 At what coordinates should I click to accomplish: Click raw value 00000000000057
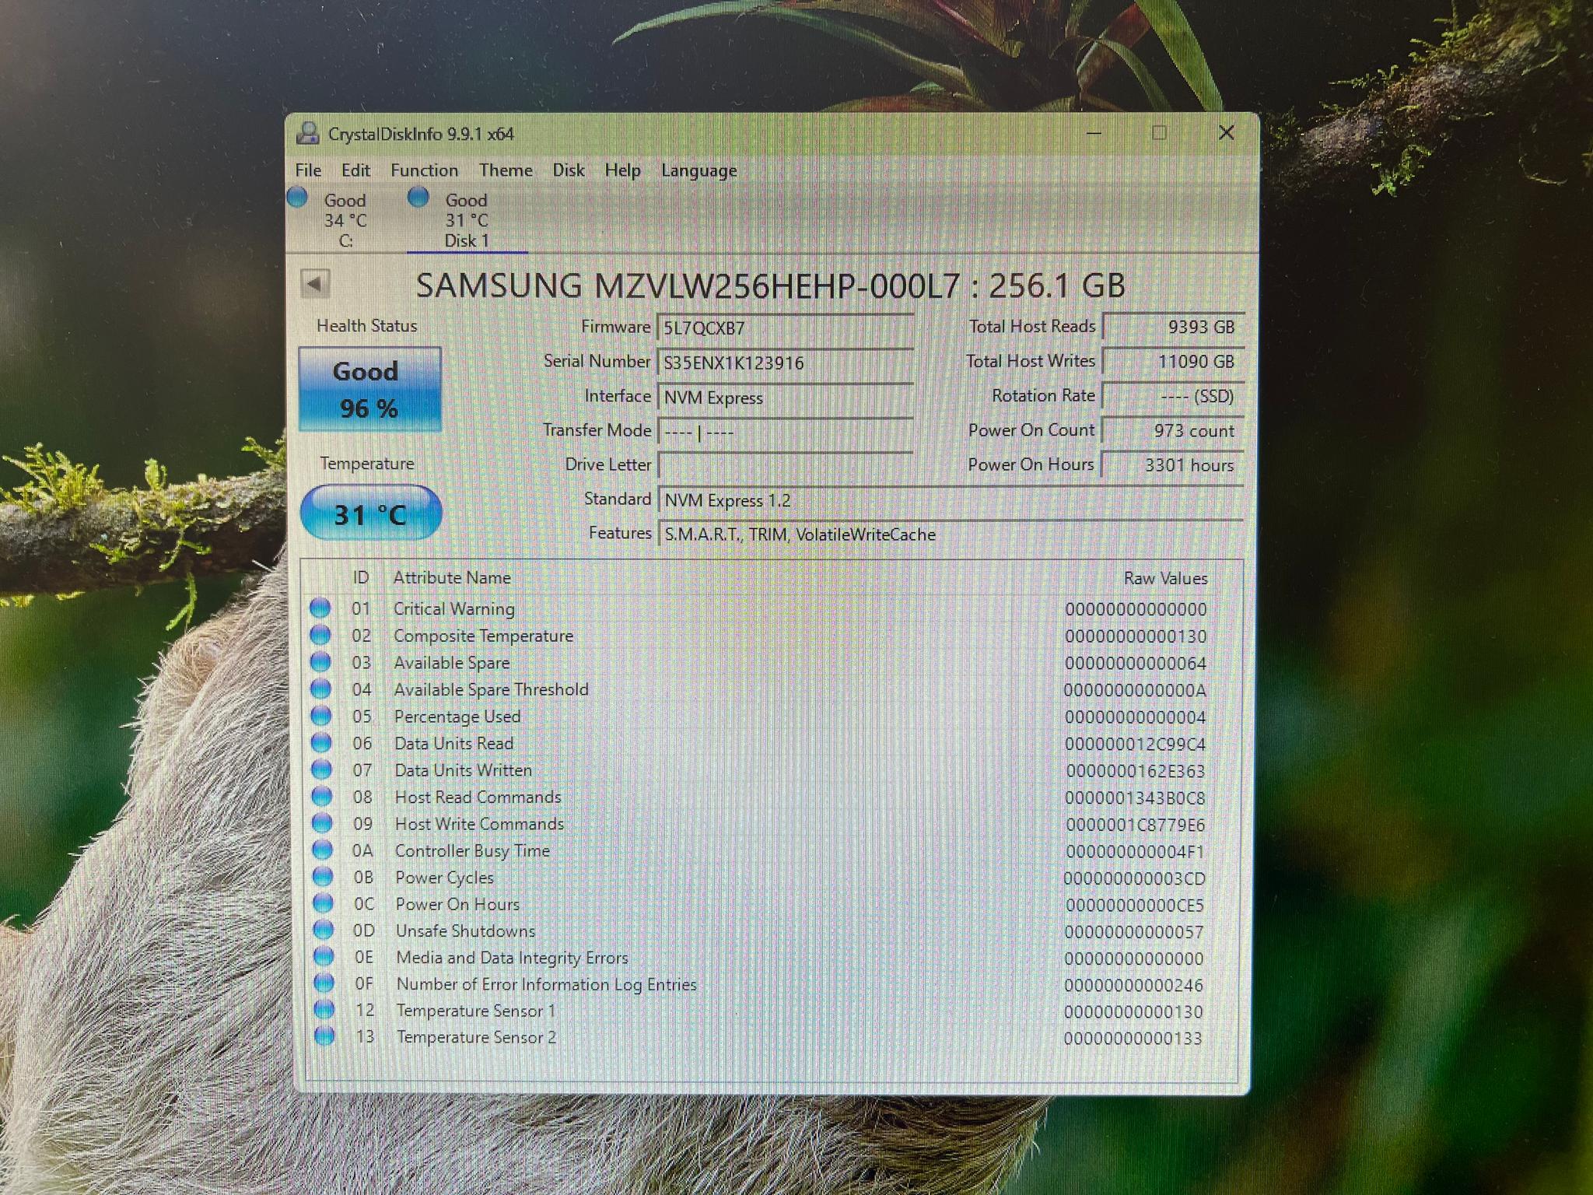point(1133,931)
